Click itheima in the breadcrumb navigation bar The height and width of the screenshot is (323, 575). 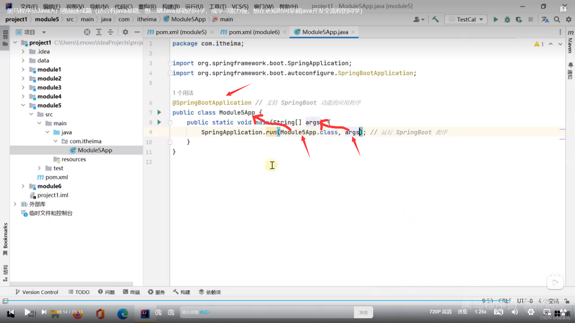coord(147,19)
